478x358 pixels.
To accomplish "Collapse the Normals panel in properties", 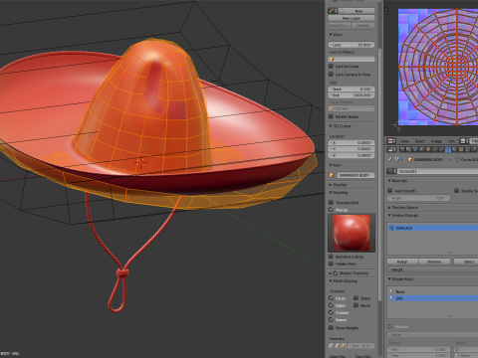I will point(389,181).
